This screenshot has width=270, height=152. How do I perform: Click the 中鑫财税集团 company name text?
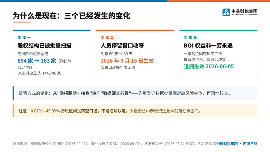[244, 11]
